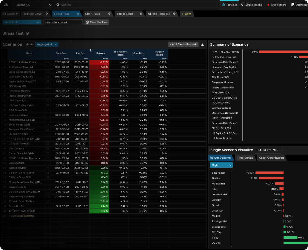This screenshot has width=308, height=250.
Task: Click the + View tab button
Action: (x=186, y=14)
